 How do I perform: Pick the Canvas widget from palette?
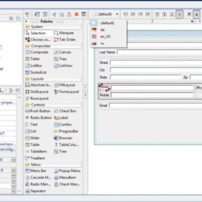pyautogui.click(x=62, y=52)
